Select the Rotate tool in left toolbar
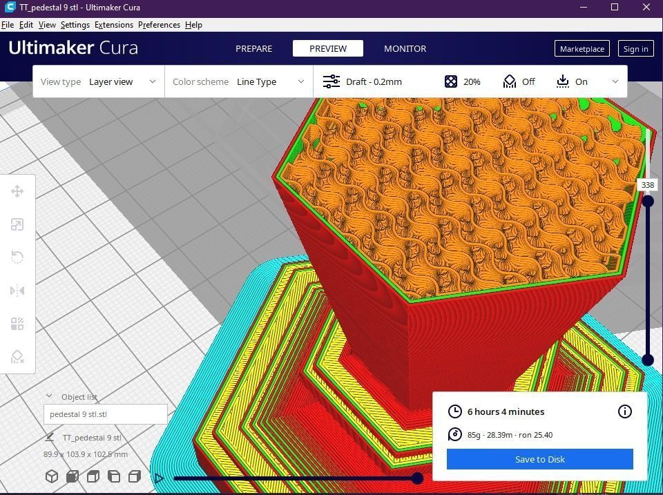 [x=17, y=257]
